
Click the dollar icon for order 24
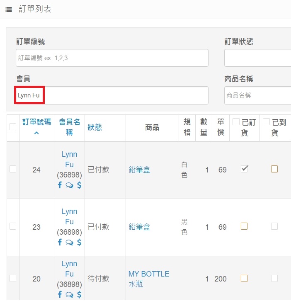point(79,185)
